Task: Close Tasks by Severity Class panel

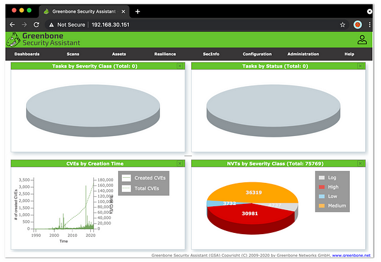Action: click(x=180, y=66)
